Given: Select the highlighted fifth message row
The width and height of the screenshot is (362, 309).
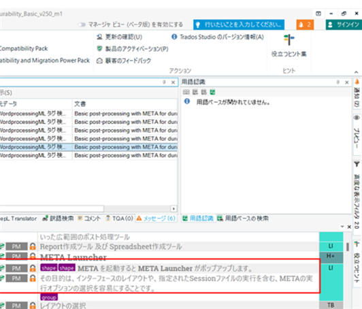Looking at the screenshot, I should 88,147.
